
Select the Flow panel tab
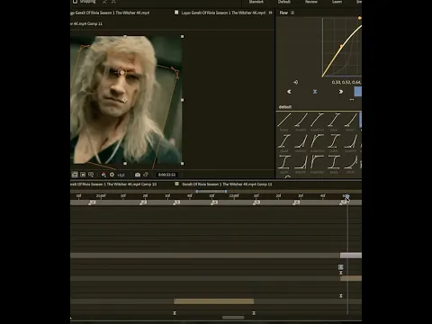click(x=283, y=13)
